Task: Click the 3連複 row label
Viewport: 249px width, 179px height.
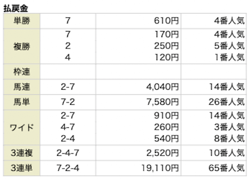Action: pos(22,153)
